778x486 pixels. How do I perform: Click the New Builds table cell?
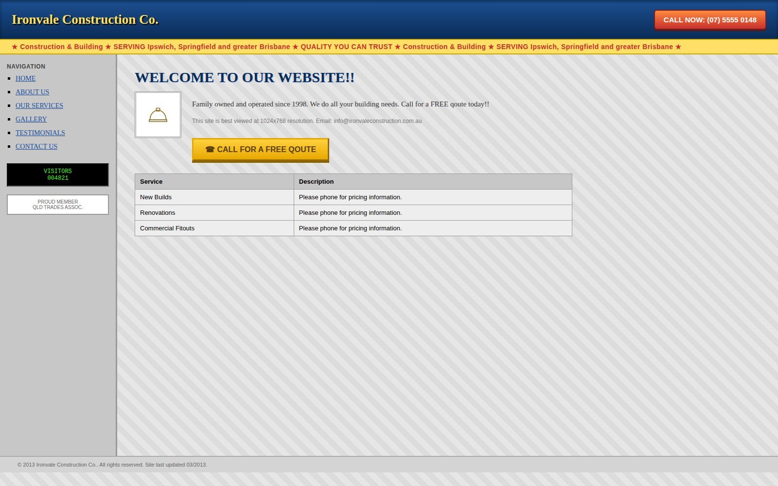214,197
